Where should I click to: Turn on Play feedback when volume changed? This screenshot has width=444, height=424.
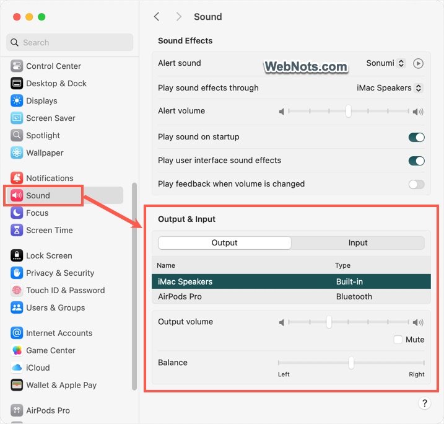click(416, 184)
